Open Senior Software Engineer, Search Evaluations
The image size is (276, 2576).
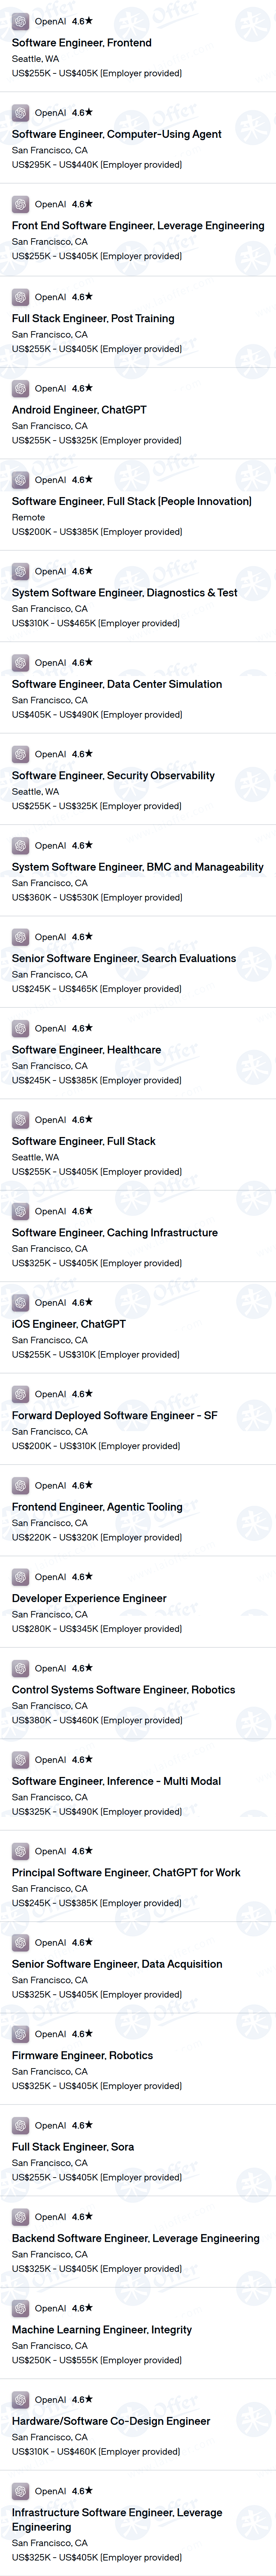tap(124, 958)
